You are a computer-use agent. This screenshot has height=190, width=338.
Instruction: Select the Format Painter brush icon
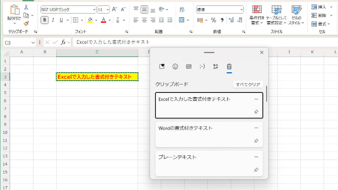(26, 23)
